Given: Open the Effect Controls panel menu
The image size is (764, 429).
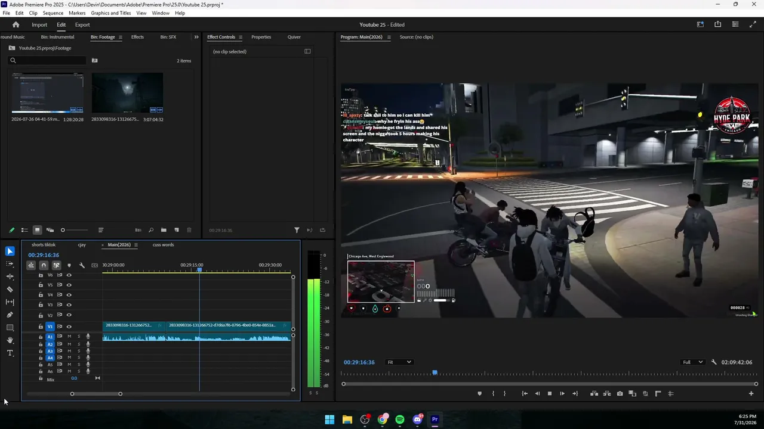Looking at the screenshot, I should [241, 37].
